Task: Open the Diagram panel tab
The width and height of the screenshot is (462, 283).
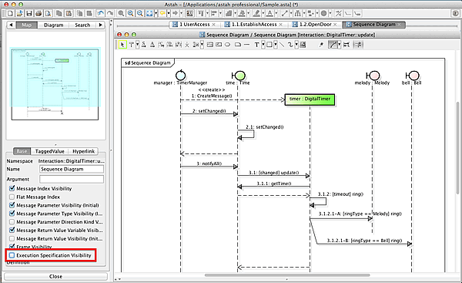Action: (54, 25)
